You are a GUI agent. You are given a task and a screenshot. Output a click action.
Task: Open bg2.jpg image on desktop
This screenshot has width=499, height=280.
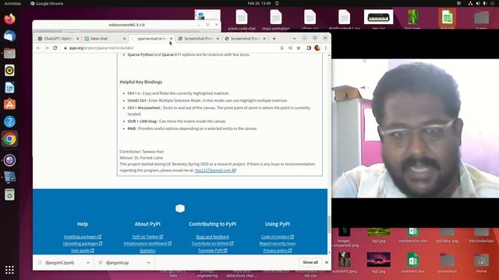[378, 263]
